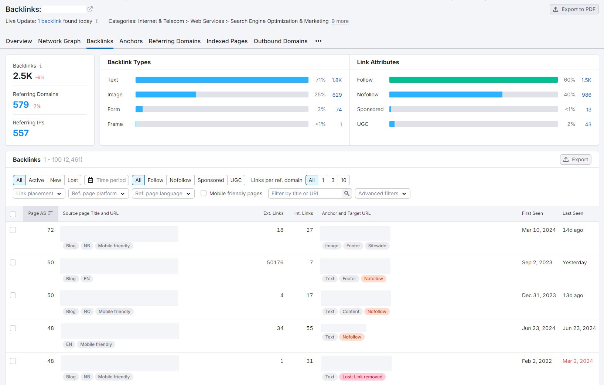
Task: Expand the Advanced filters dropdown
Action: pos(382,193)
